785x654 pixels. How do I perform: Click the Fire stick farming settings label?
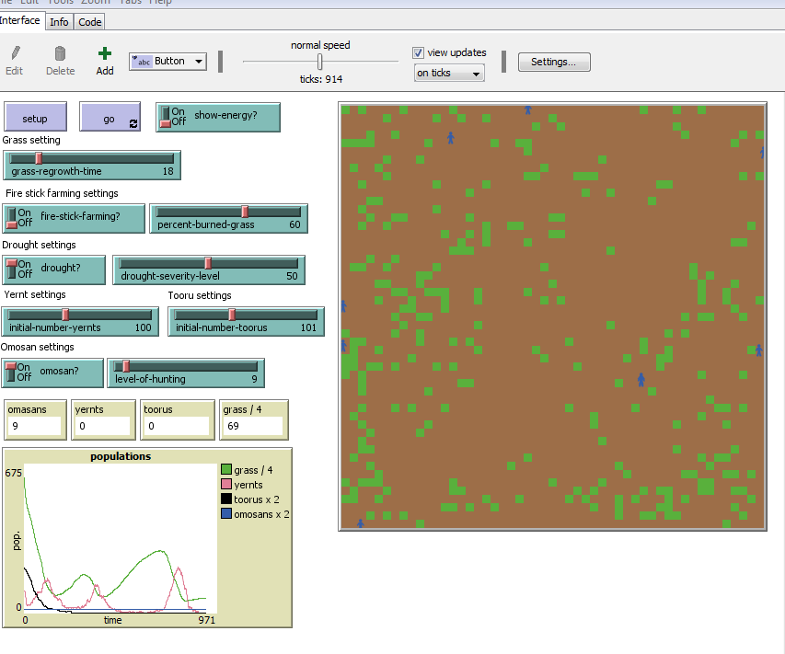62,193
